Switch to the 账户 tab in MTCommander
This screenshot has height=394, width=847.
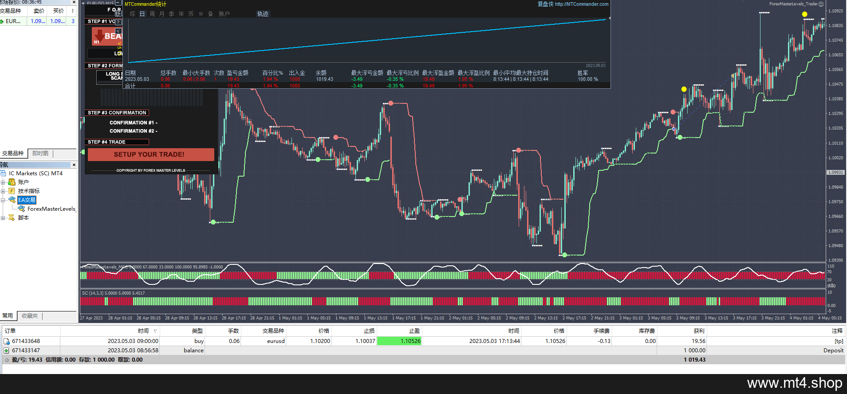click(x=224, y=14)
